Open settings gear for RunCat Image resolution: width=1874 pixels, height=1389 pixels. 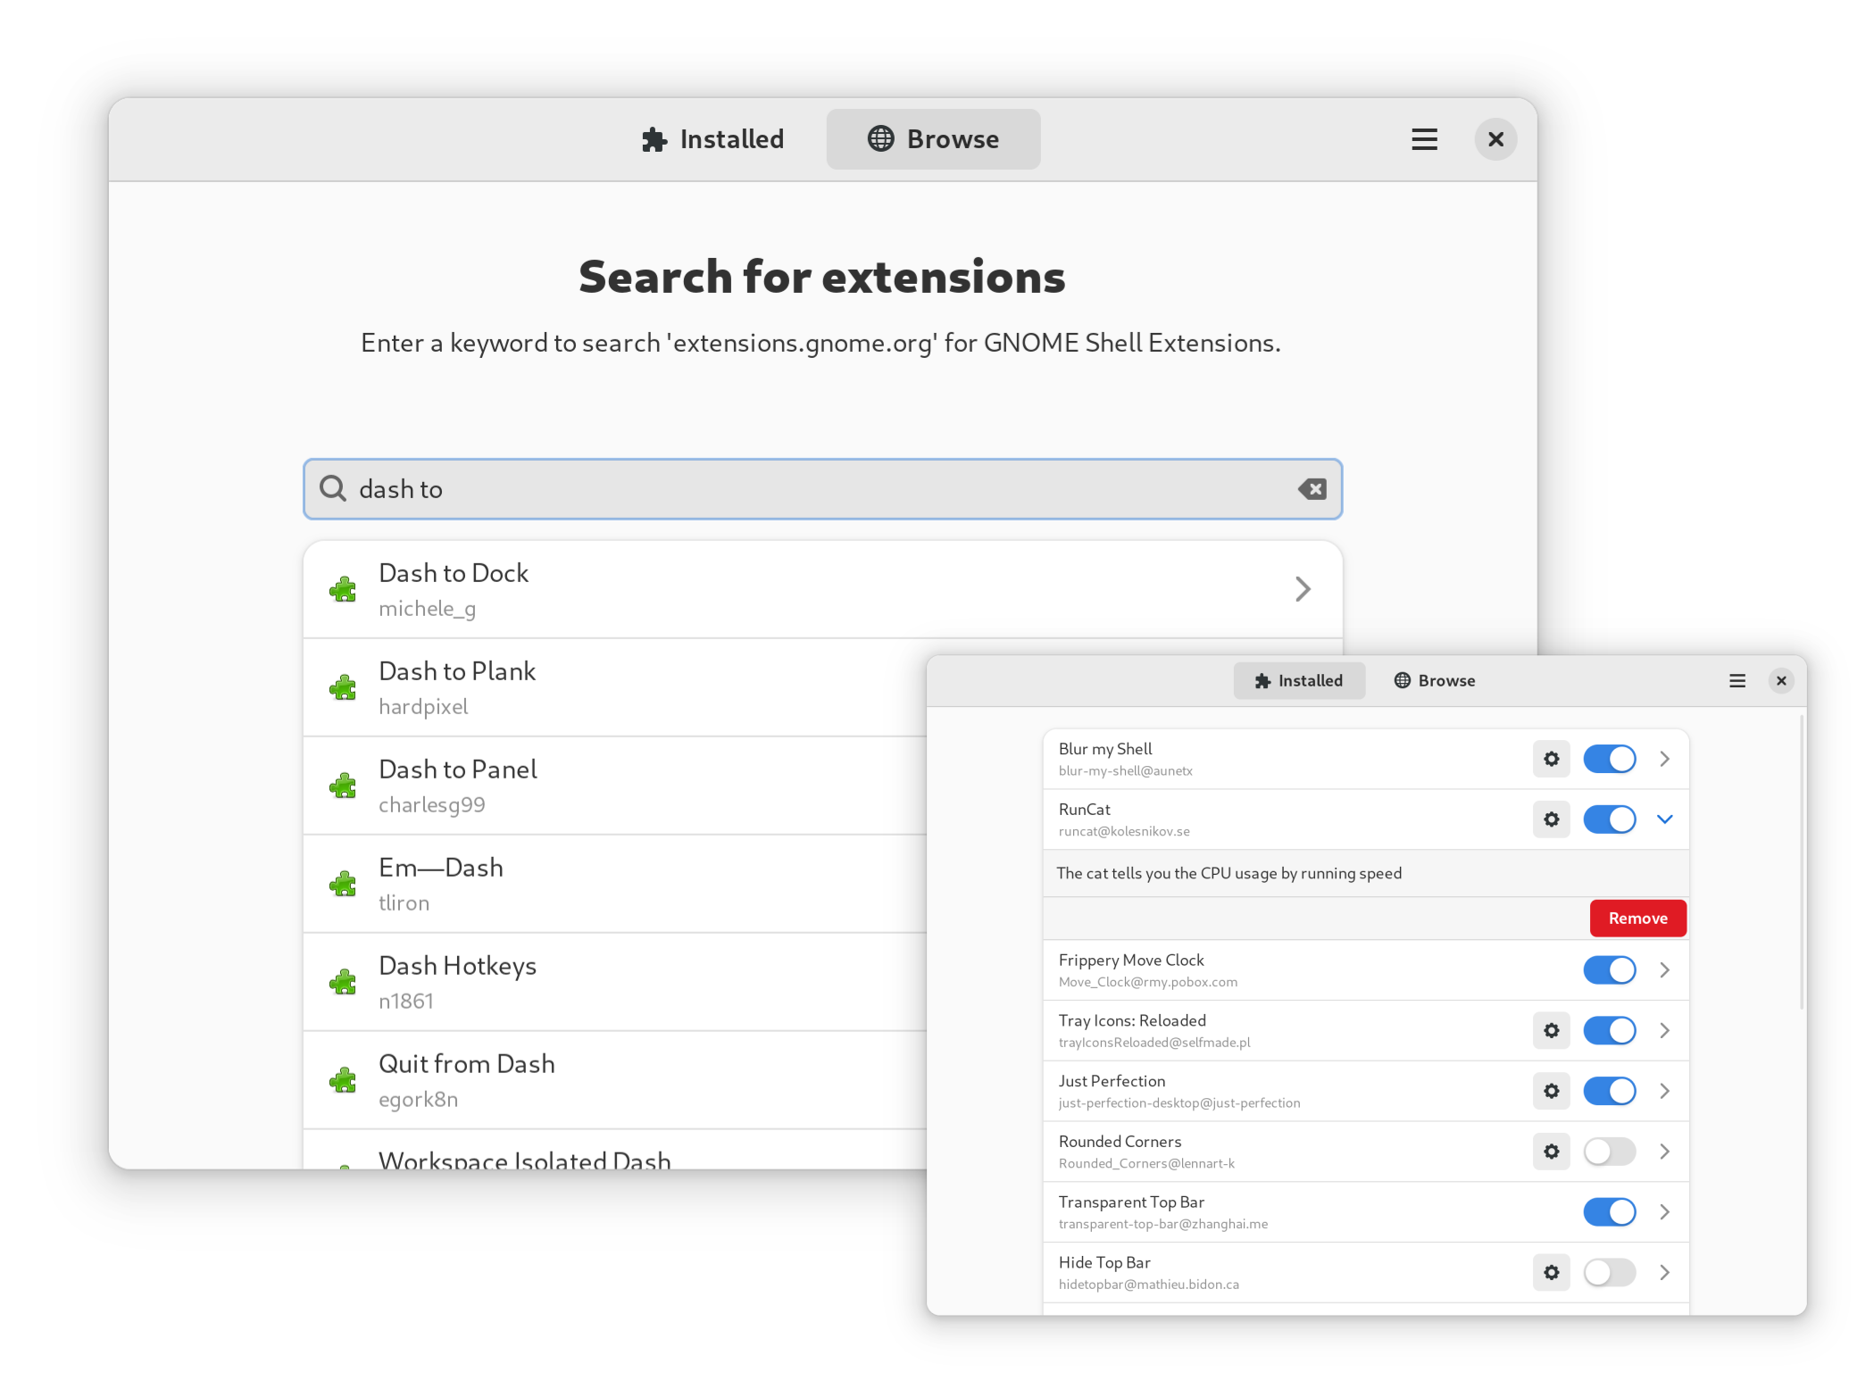point(1552,819)
